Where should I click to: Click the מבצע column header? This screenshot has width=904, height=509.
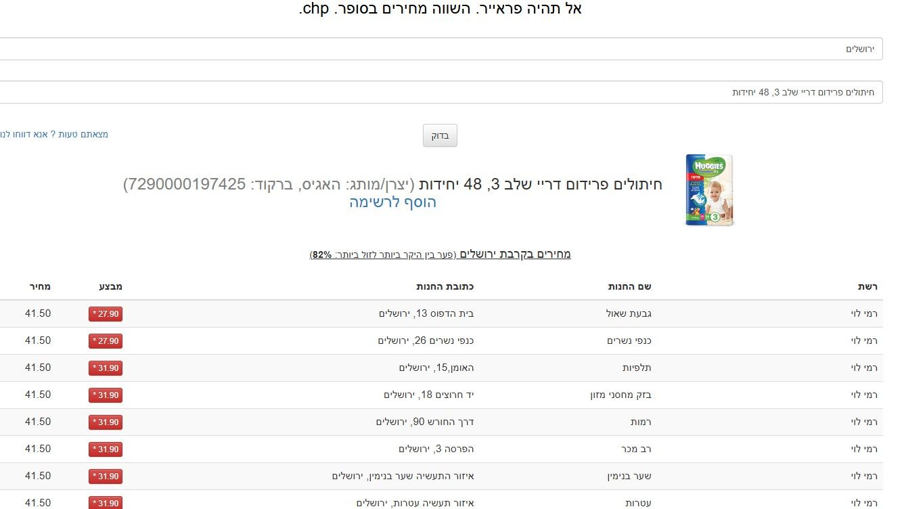111,286
